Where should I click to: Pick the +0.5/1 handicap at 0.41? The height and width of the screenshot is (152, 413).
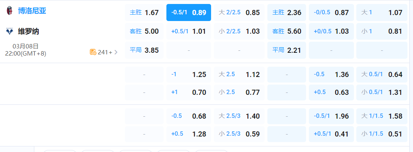pos(331,134)
